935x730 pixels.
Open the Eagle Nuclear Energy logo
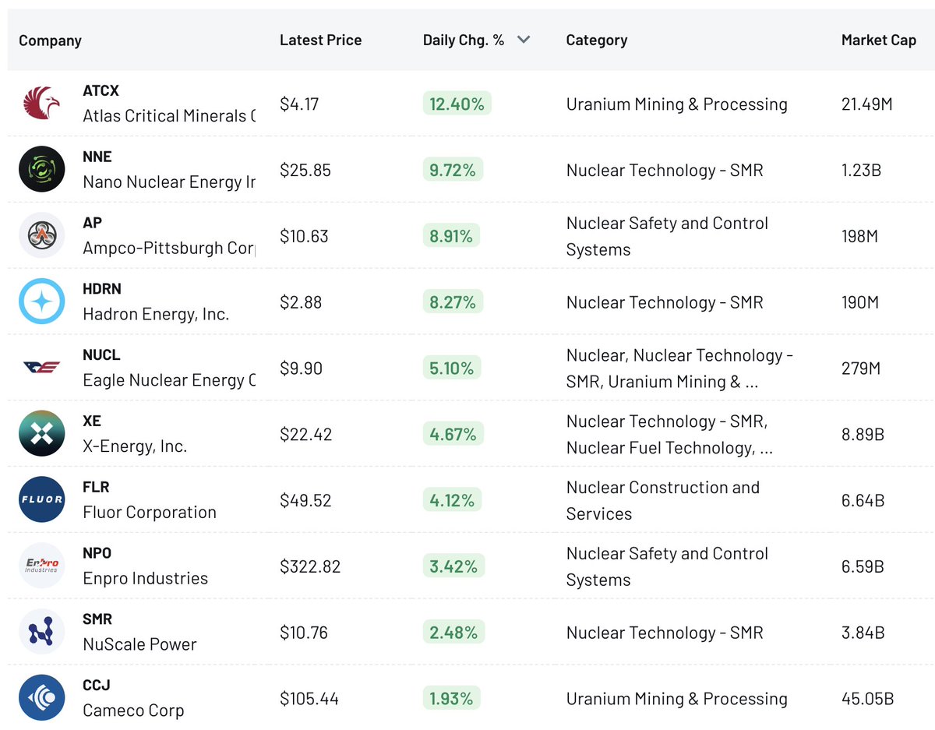[41, 368]
